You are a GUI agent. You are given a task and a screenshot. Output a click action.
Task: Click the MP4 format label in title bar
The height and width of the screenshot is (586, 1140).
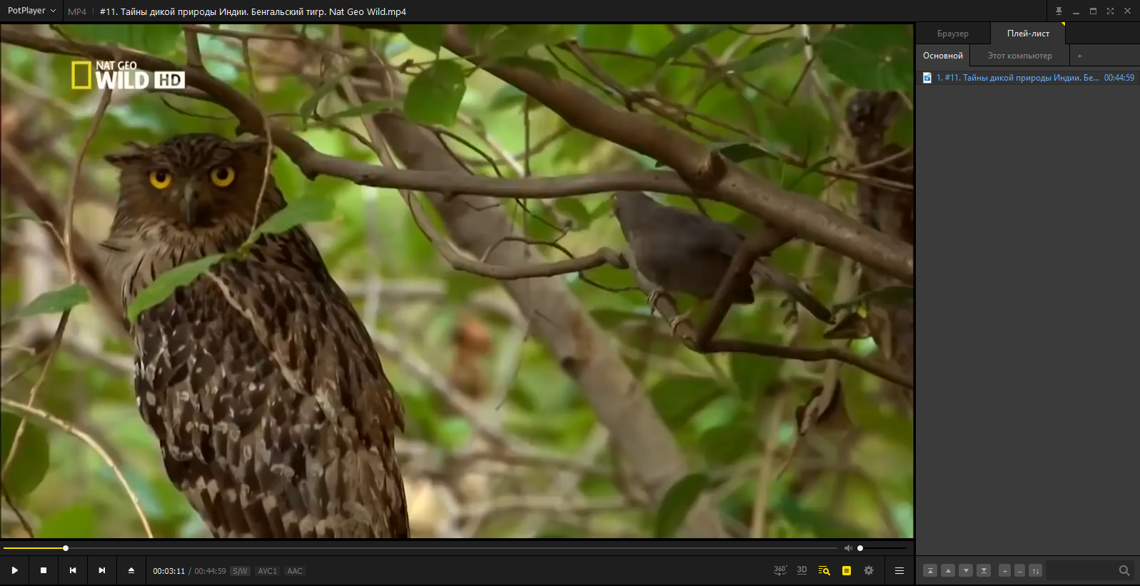[x=77, y=11]
